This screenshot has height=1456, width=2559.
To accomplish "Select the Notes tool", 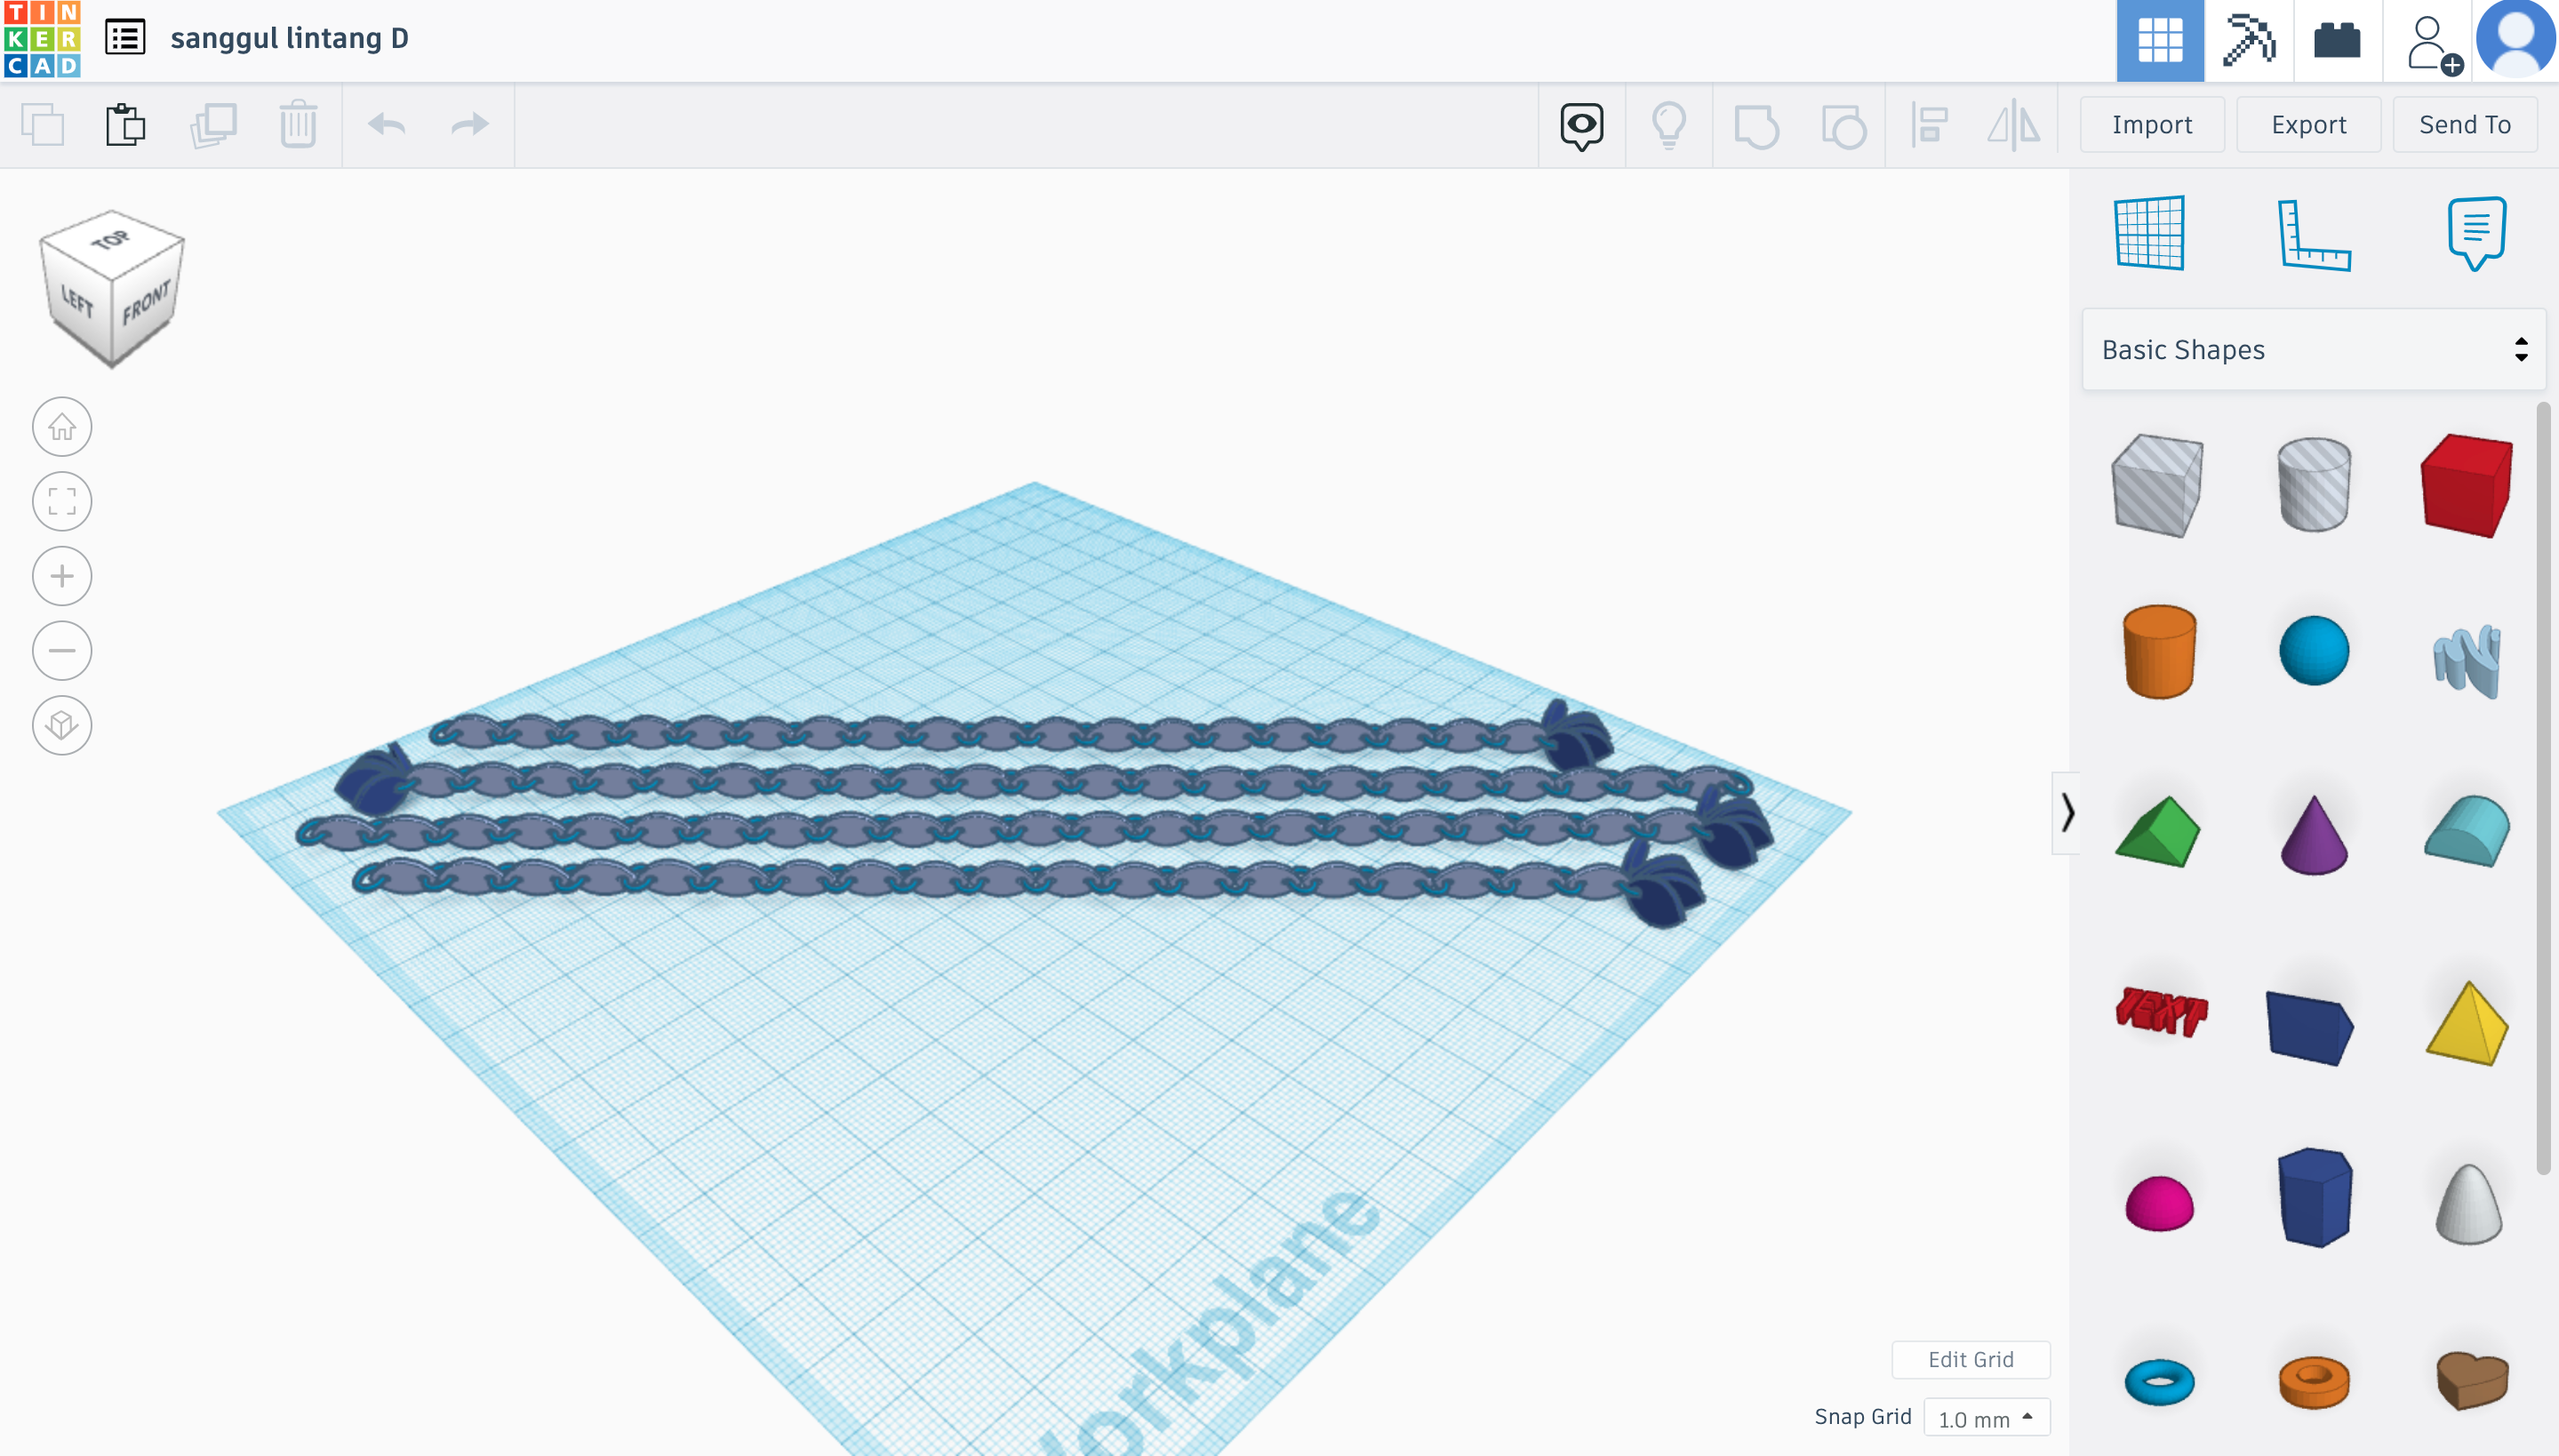I will [2477, 233].
